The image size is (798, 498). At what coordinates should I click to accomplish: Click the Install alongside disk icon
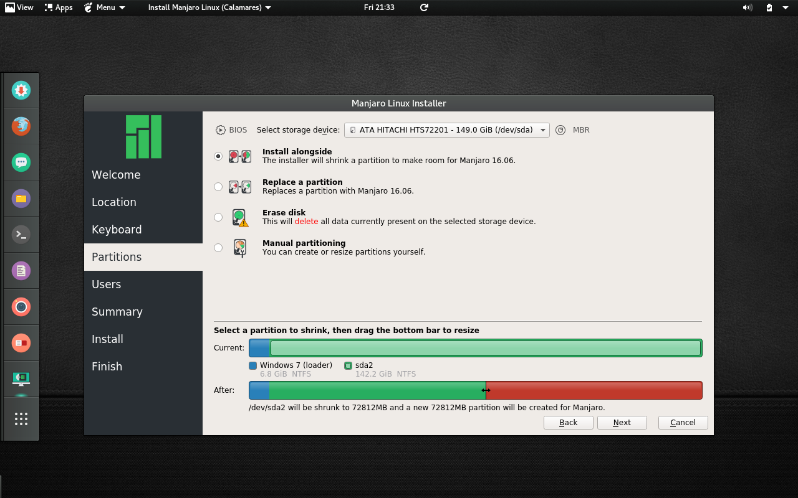(x=240, y=156)
